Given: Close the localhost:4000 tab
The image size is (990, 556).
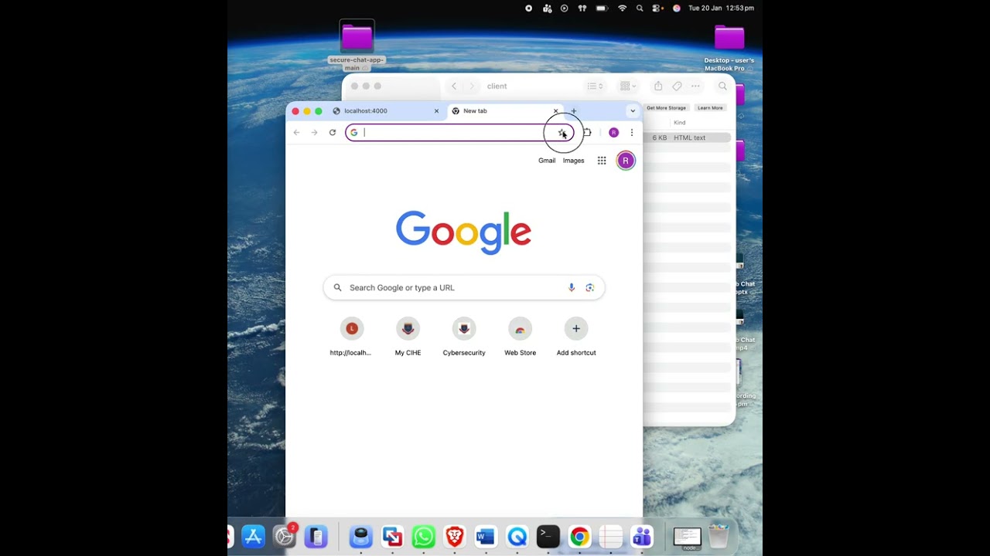Looking at the screenshot, I should pos(436,111).
